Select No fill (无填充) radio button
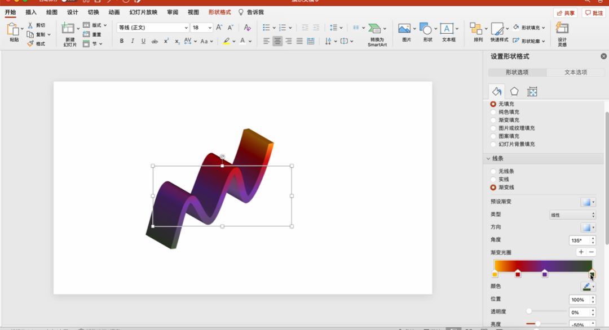 coord(493,104)
